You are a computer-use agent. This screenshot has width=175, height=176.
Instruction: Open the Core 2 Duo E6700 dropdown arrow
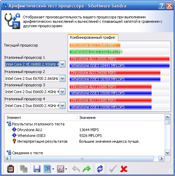click(x=63, y=78)
